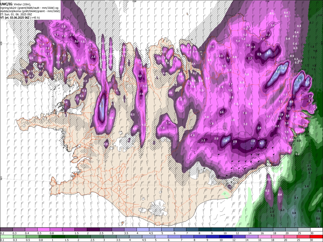The height and width of the screenshot is (242, 323).
Task: Choose the light pink lower swatch between 16 and 18
Action: click(x=265, y=236)
